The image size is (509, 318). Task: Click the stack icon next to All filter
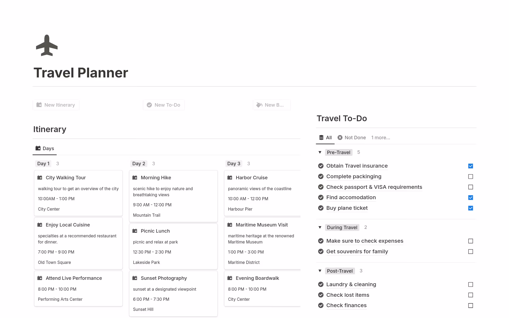321,137
